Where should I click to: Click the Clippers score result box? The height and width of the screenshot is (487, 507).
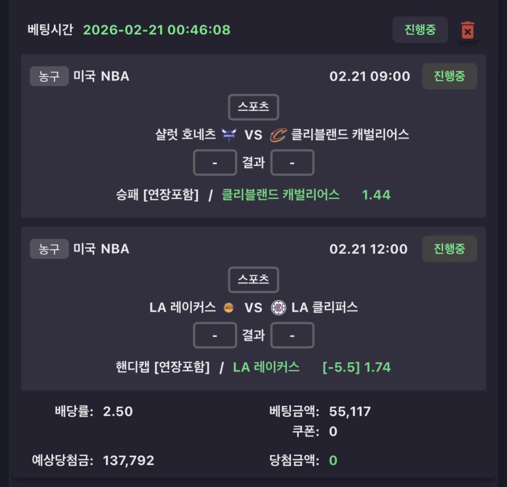tap(292, 336)
